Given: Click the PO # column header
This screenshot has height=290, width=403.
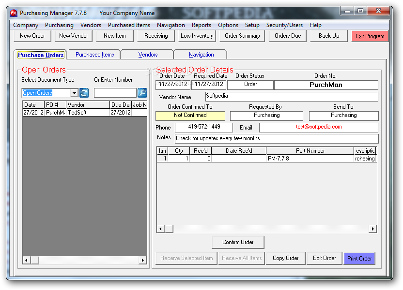Looking at the screenshot, I should click(55, 105).
